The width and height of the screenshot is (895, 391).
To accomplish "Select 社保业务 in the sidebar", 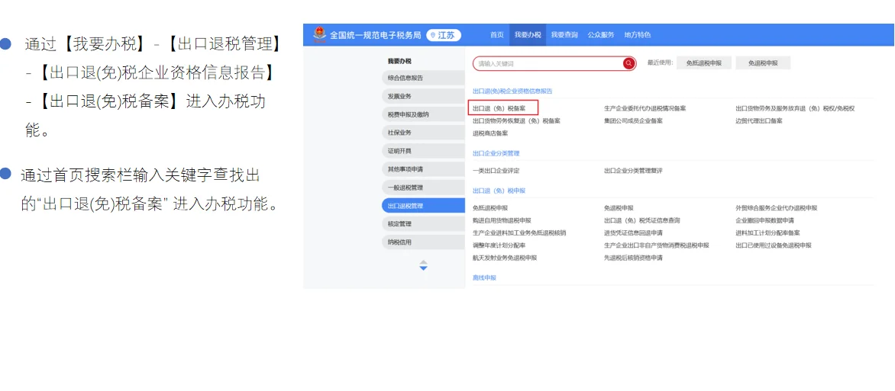I will click(424, 133).
